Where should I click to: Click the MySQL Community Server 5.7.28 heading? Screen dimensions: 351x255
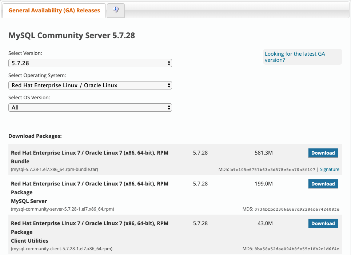(72, 36)
